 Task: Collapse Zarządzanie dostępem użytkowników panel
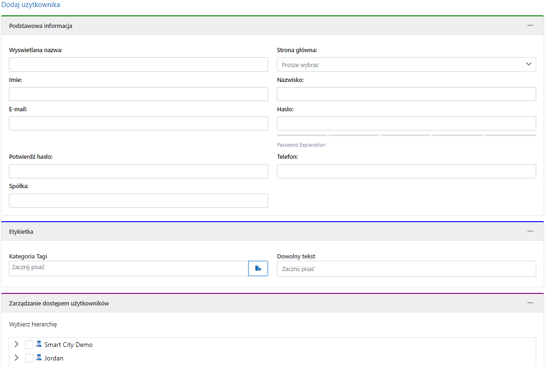tap(530, 303)
